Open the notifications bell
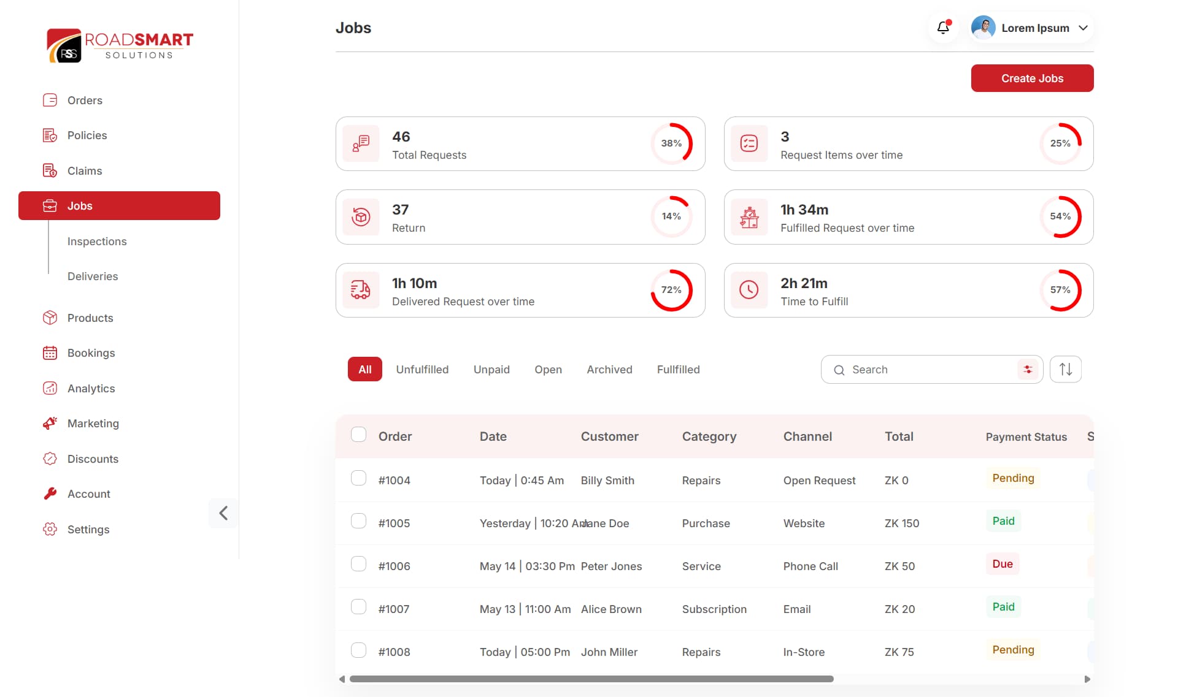Viewport: 1178px width, 697px height. point(943,28)
